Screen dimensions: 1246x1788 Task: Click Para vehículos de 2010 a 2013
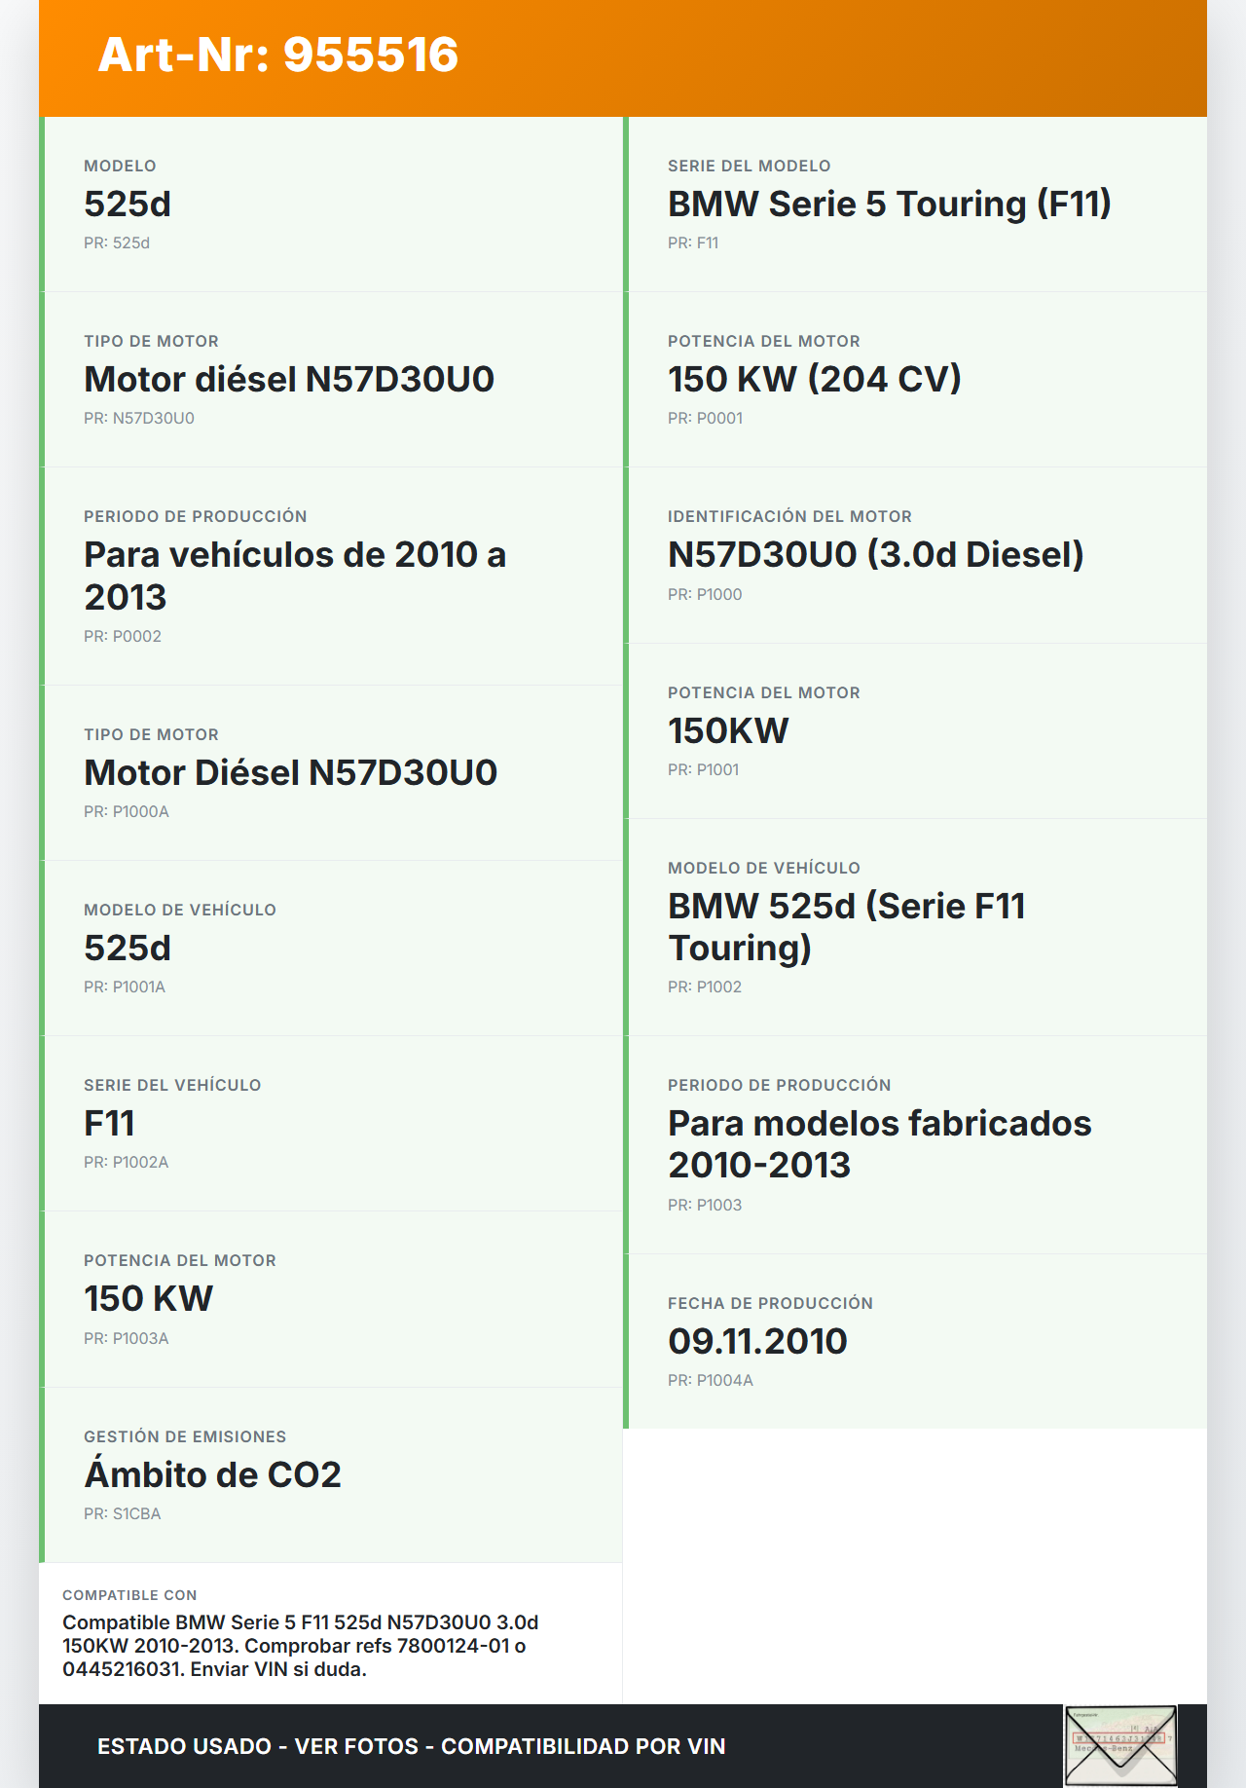(x=295, y=576)
